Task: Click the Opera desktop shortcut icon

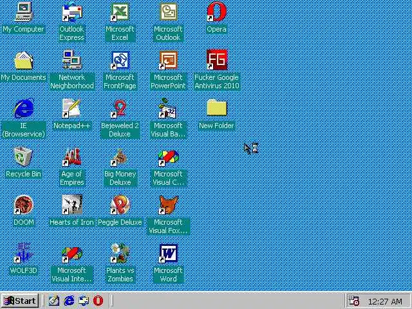Action: coord(216,12)
